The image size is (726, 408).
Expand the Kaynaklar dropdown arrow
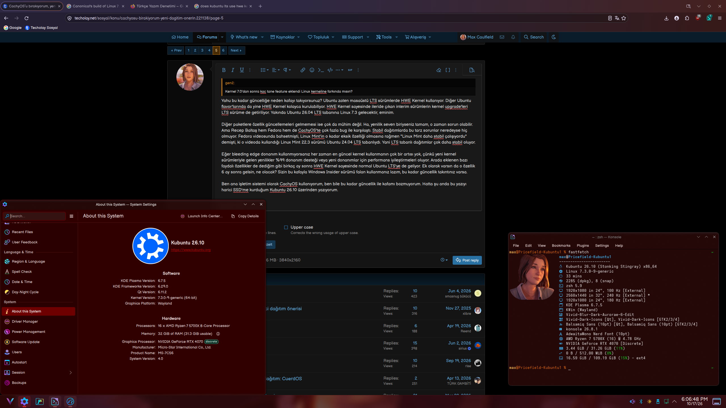tap(299, 37)
